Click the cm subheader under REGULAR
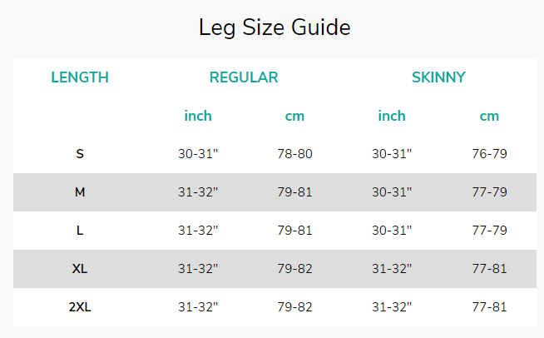 click(294, 116)
